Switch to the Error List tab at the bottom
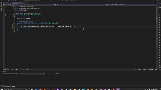Screen dimensions: 161x90 click(x=7, y=86)
